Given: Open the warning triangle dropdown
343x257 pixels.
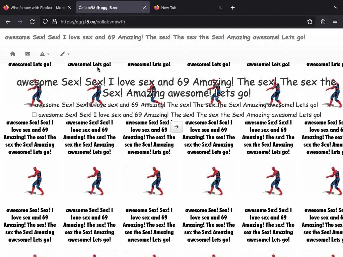Looking at the screenshot, I should click(45, 54).
